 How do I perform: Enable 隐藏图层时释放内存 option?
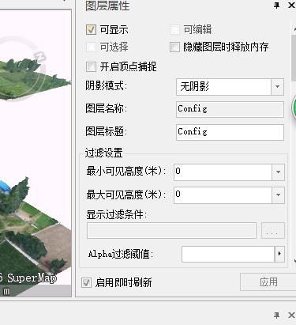pos(174,47)
